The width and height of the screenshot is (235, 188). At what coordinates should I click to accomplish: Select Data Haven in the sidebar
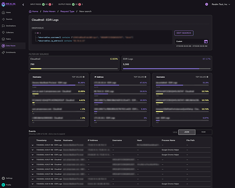[x=13, y=46]
